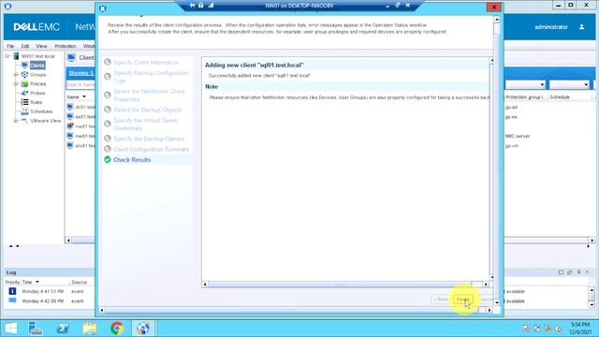This screenshot has width=599, height=337.
Task: Select Schedules in the navigation tree
Action: click(41, 111)
